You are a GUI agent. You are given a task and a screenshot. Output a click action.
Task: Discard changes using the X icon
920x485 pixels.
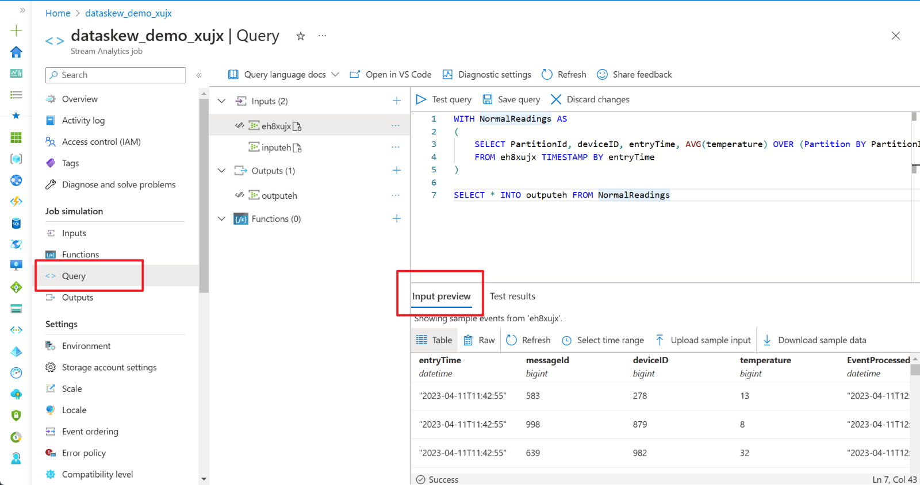click(555, 99)
